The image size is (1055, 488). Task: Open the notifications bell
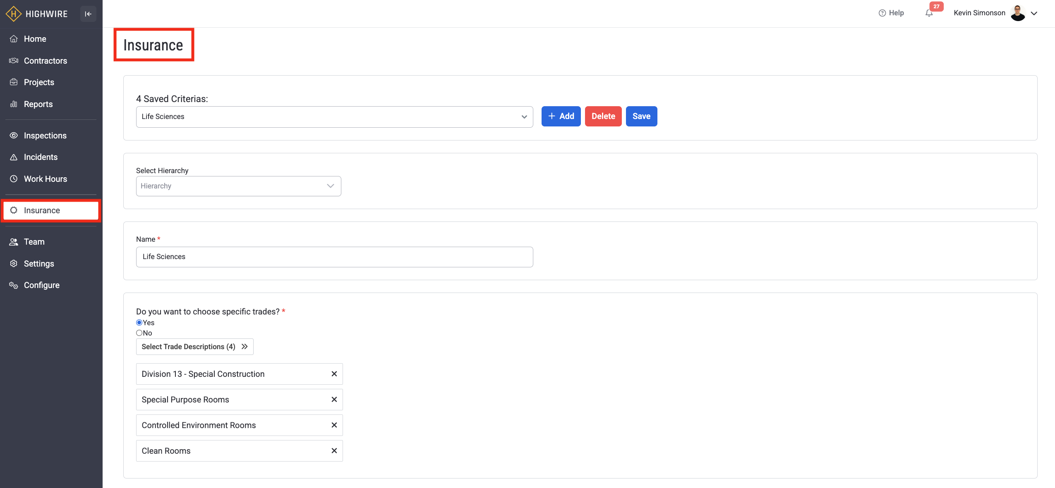[929, 13]
